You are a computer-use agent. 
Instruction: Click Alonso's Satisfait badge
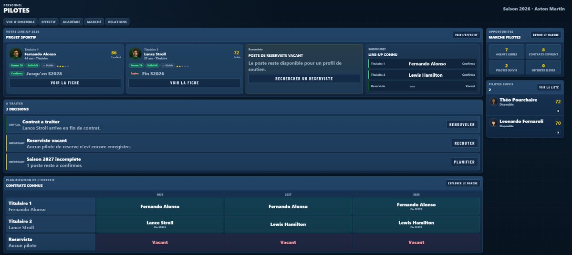click(x=33, y=66)
